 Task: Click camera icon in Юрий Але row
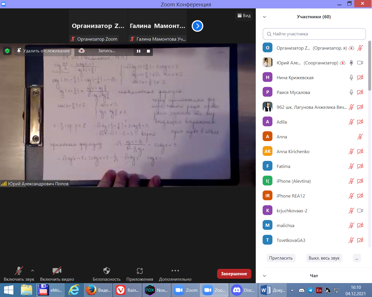[360, 63]
